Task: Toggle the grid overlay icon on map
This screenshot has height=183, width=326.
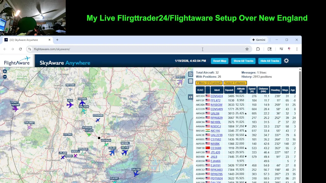Action: pos(191,81)
